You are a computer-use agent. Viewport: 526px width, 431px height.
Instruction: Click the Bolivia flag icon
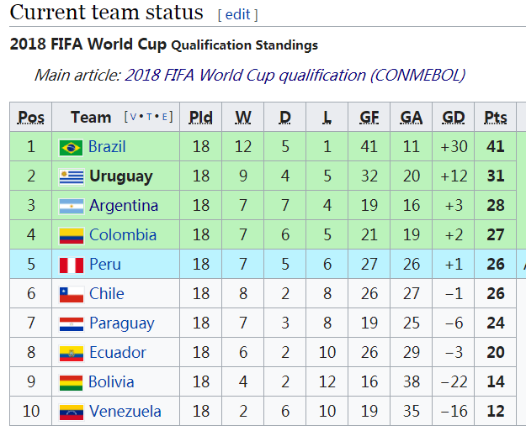[71, 383]
